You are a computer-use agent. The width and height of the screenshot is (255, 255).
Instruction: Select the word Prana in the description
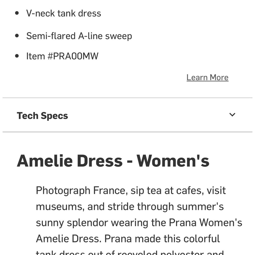(183, 222)
